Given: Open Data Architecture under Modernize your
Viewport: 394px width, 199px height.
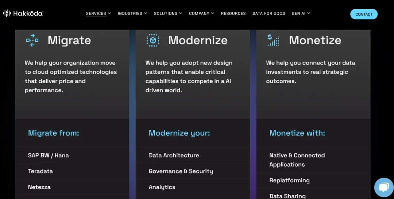Looking at the screenshot, I should (x=174, y=155).
